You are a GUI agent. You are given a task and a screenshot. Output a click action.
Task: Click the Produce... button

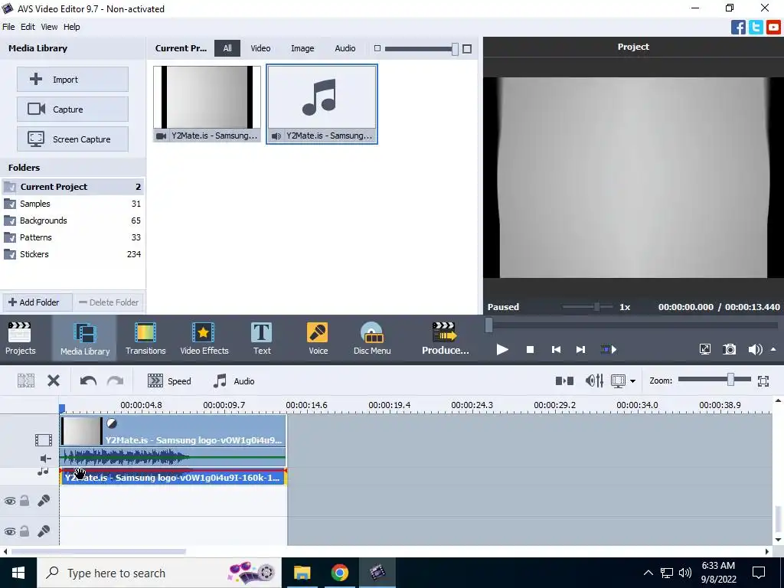445,338
